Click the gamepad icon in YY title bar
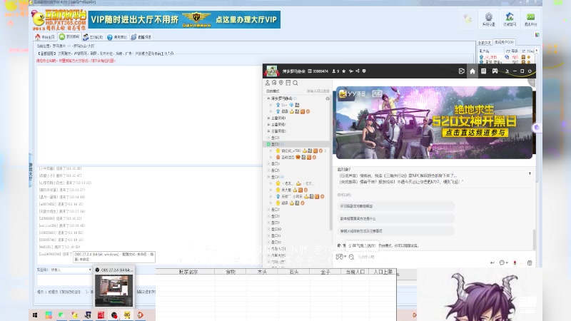The height and width of the screenshot is (321, 571). pyautogui.click(x=495, y=71)
